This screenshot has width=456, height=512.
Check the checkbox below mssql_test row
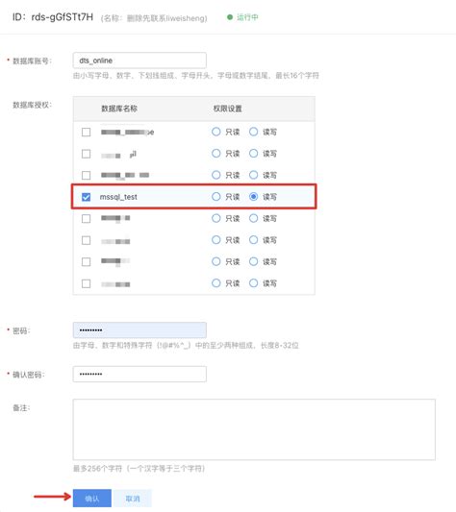(86, 218)
